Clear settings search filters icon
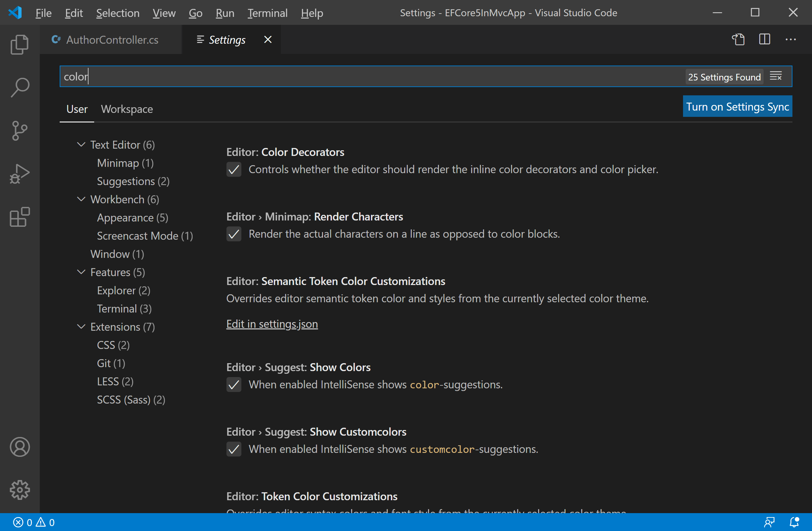 [776, 76]
